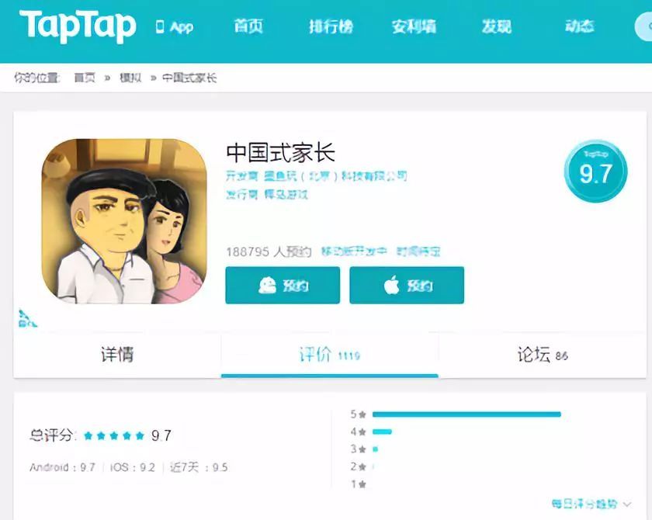Screen dimensions: 652x520
Task: Open the App download link with phone icon
Action: (x=175, y=27)
